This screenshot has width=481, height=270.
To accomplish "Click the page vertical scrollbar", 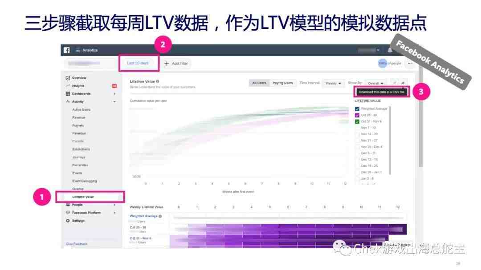I will 420,118.
